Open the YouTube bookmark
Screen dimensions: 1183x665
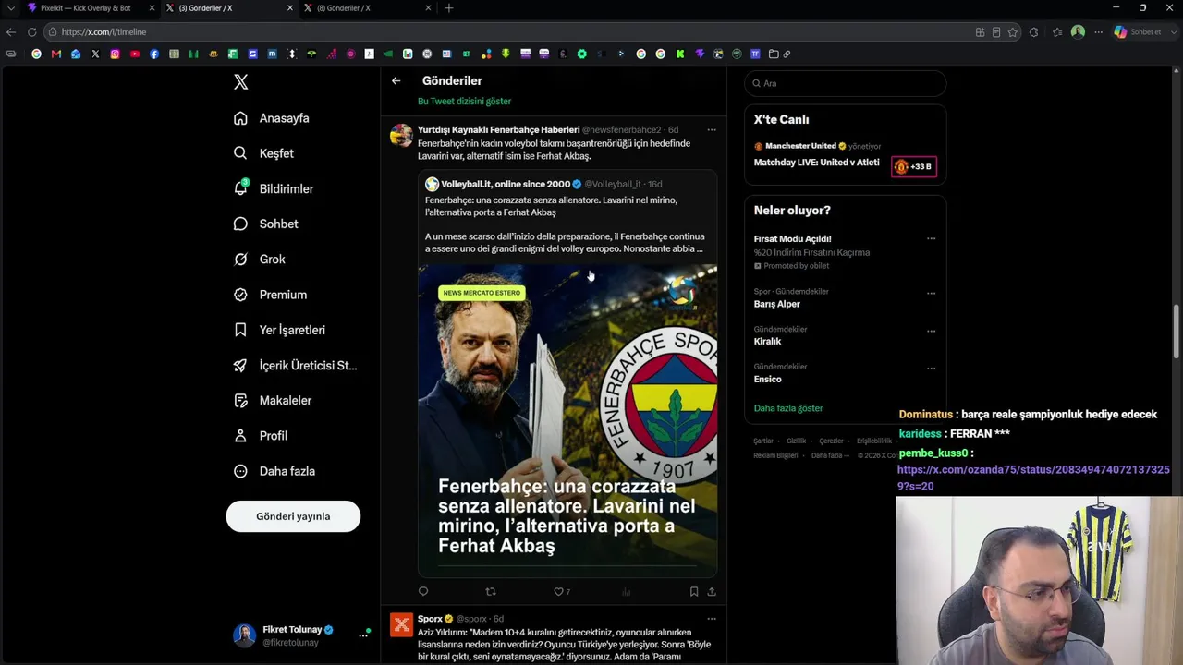[x=135, y=54]
